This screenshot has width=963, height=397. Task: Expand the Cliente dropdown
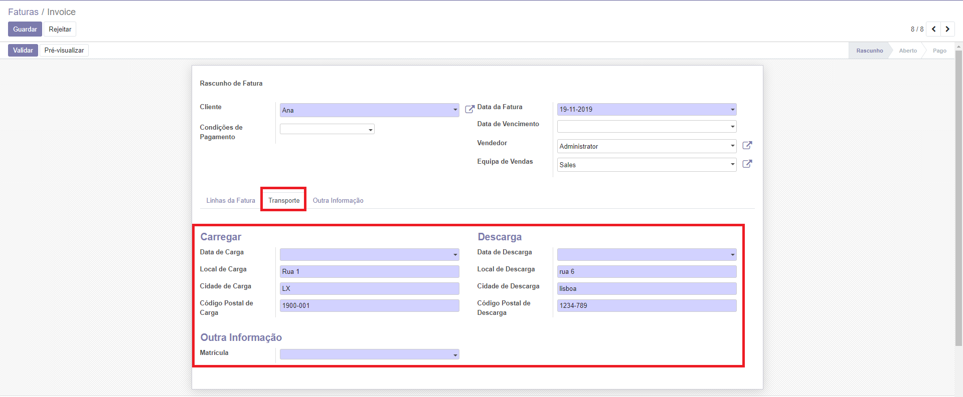coord(455,110)
